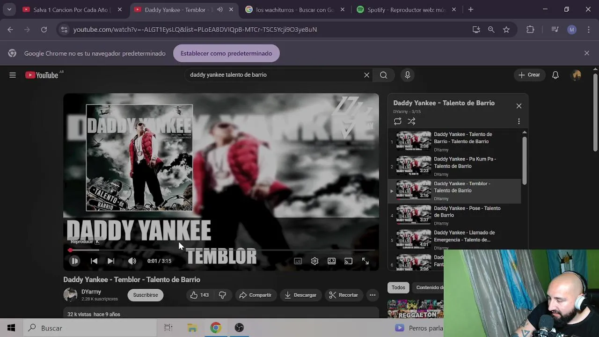Click the video progress bar
The width and height of the screenshot is (599, 337).
tap(221, 250)
